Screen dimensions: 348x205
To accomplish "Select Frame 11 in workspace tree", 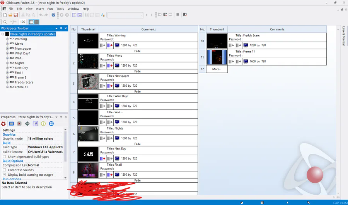I will click(x=21, y=87).
